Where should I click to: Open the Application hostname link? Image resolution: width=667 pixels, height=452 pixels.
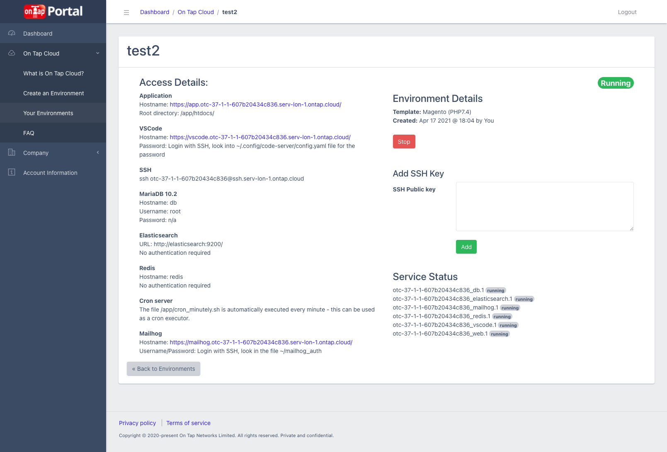tap(255, 104)
